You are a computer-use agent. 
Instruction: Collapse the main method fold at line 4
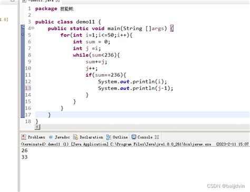click(33, 28)
